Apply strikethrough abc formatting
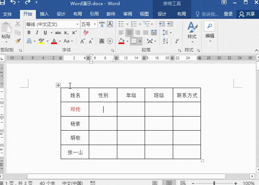Image resolution: width=259 pixels, height=185 pixels. tap(58, 33)
